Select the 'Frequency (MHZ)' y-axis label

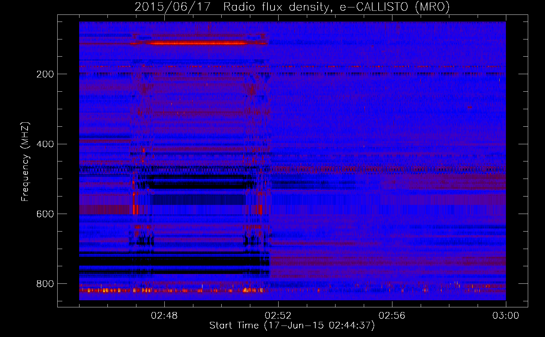click(25, 162)
